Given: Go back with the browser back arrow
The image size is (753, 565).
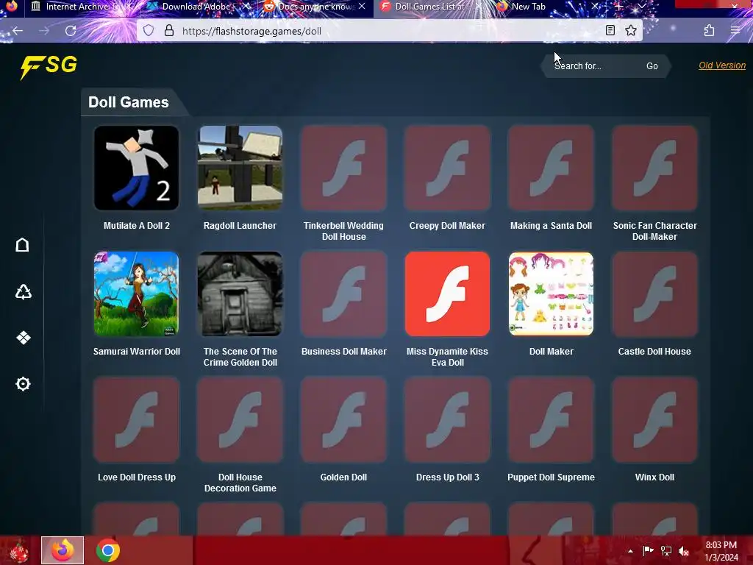Looking at the screenshot, I should tap(18, 31).
